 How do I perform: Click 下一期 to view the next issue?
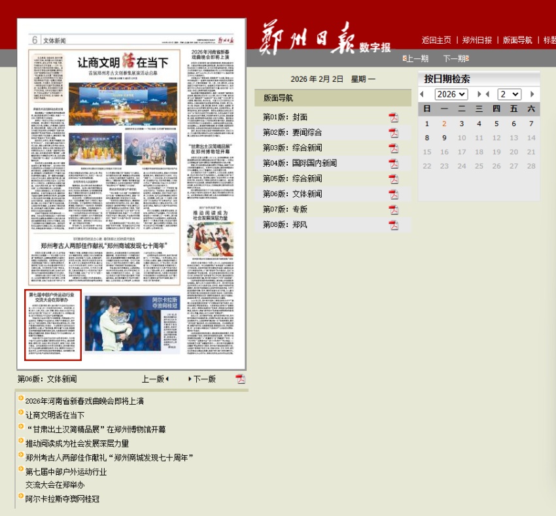(x=455, y=59)
